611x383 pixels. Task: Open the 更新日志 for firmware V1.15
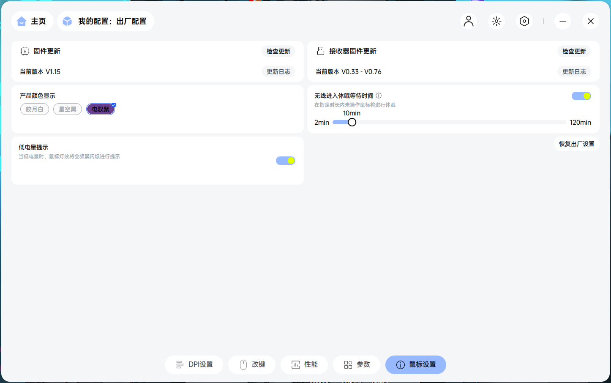point(278,71)
